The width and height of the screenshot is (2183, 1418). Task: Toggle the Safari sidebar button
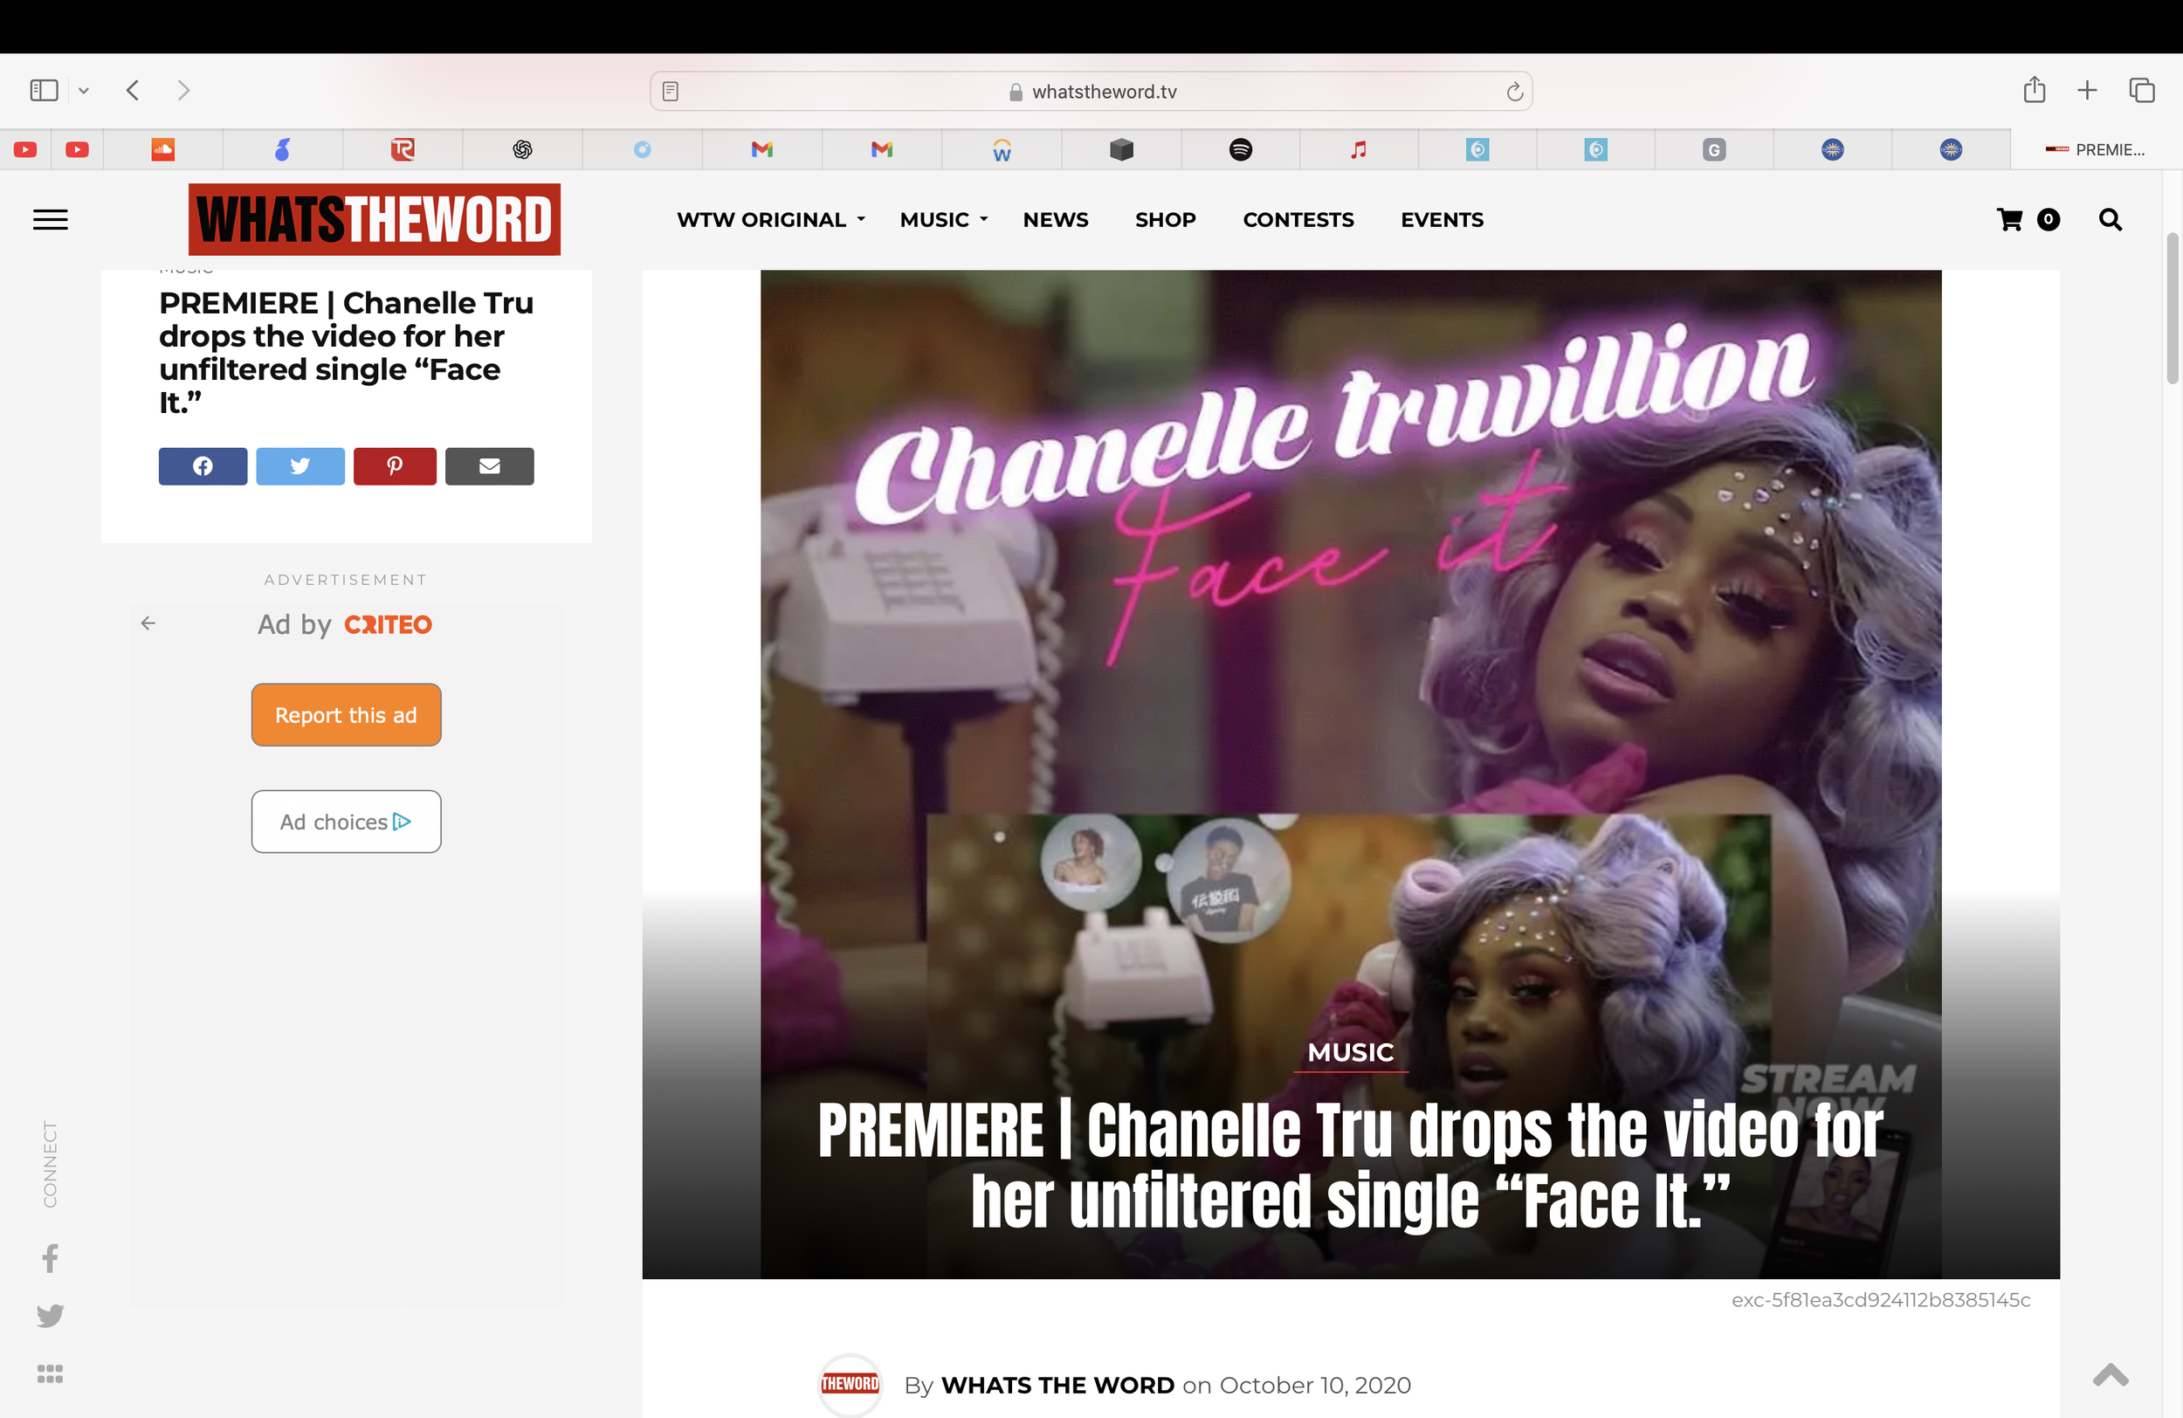coord(44,90)
